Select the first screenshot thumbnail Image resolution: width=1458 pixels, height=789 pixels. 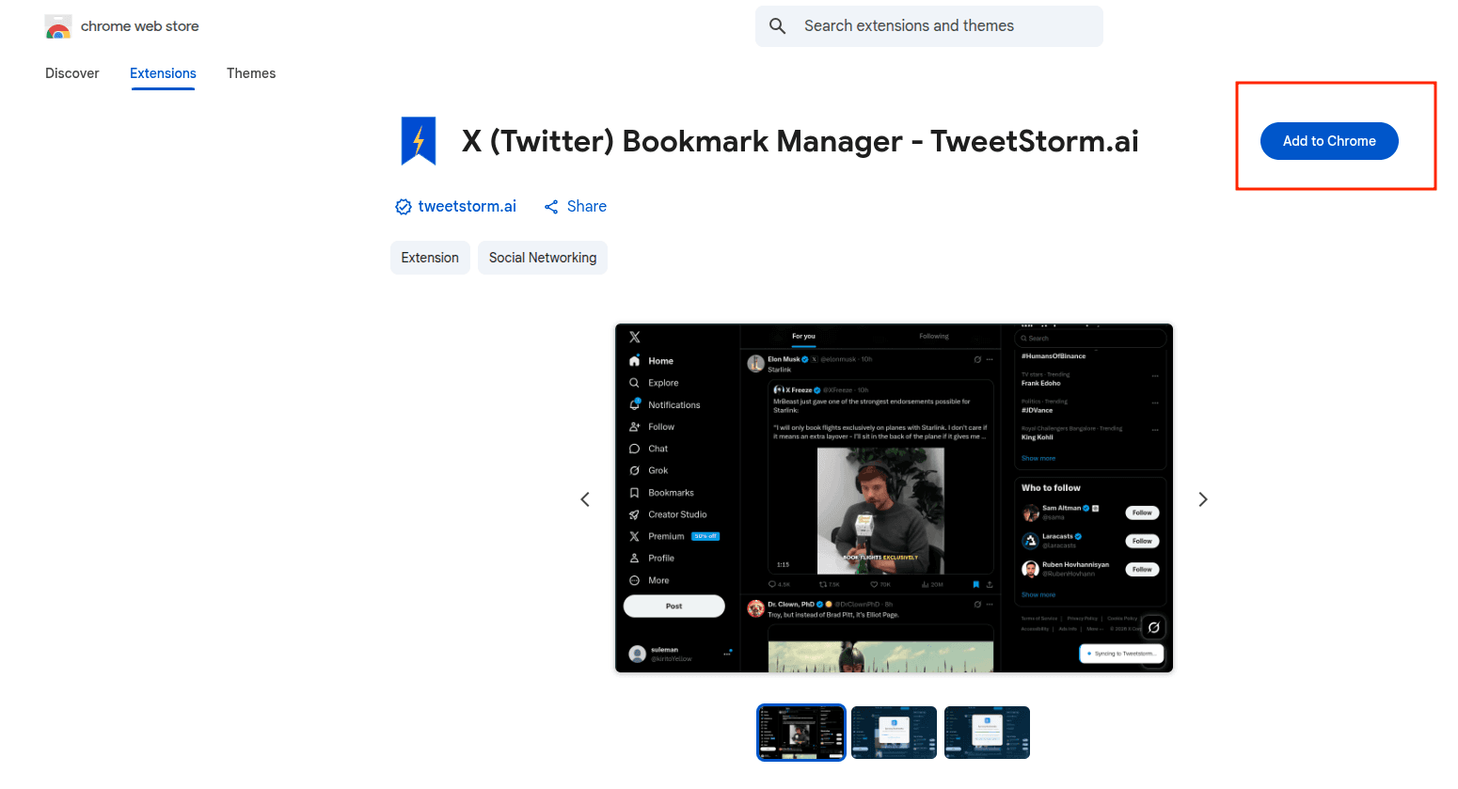tap(801, 732)
